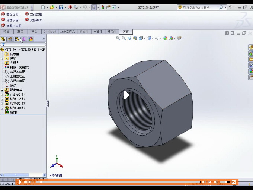Toggle fullscreen on the video player
This screenshot has width=253, height=190.
(x=234, y=182)
